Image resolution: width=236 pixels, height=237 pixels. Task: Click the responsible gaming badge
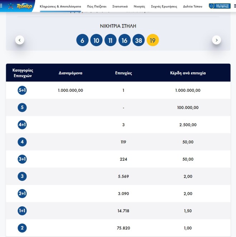tap(220, 6)
